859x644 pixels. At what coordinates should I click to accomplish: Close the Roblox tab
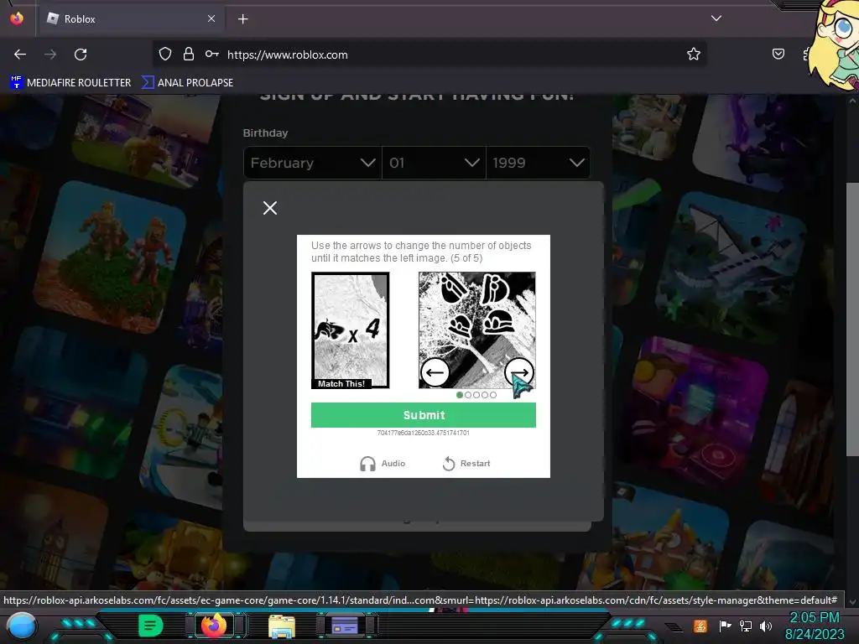[211, 18]
